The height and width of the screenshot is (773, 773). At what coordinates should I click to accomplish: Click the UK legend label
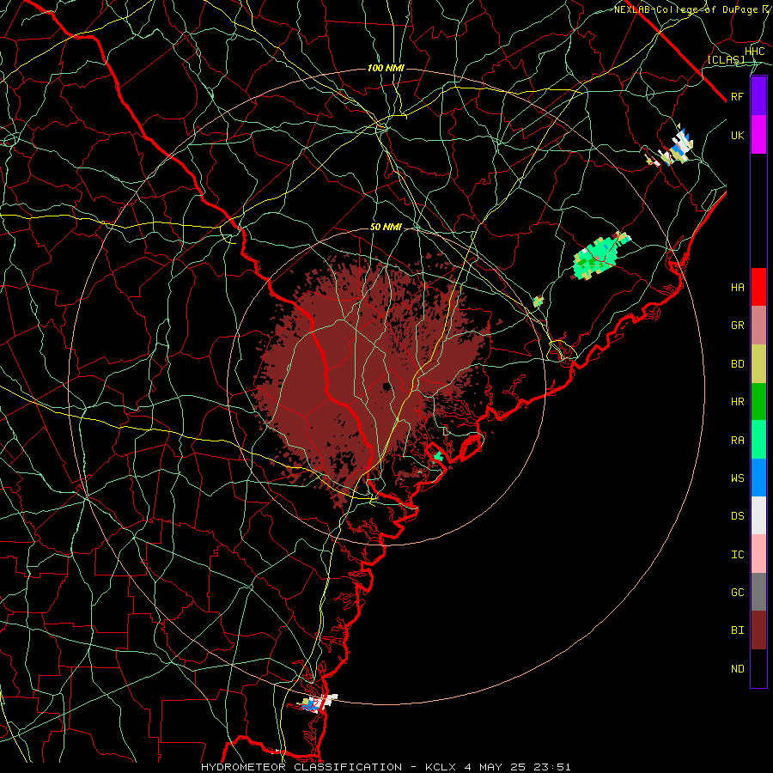(737, 135)
